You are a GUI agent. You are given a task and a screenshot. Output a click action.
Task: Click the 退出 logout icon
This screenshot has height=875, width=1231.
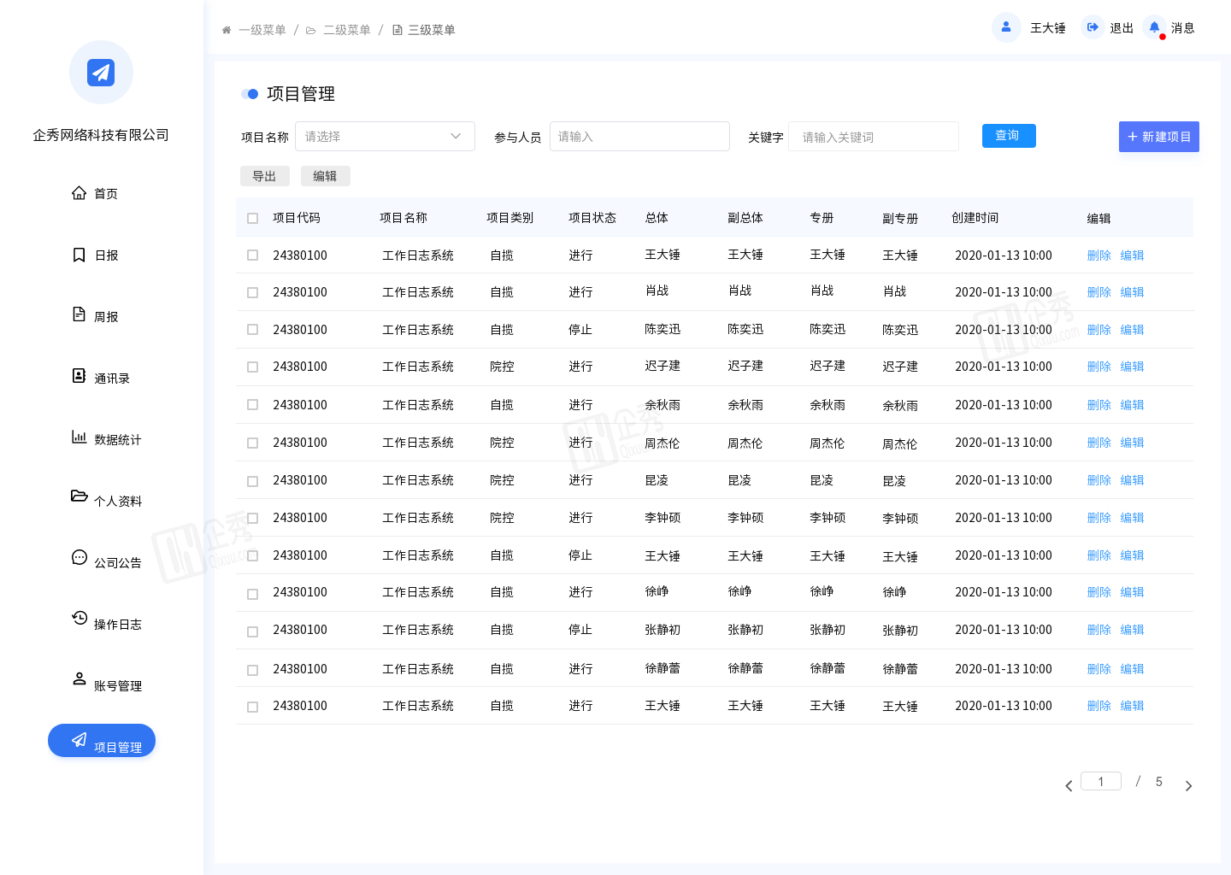tap(1093, 27)
